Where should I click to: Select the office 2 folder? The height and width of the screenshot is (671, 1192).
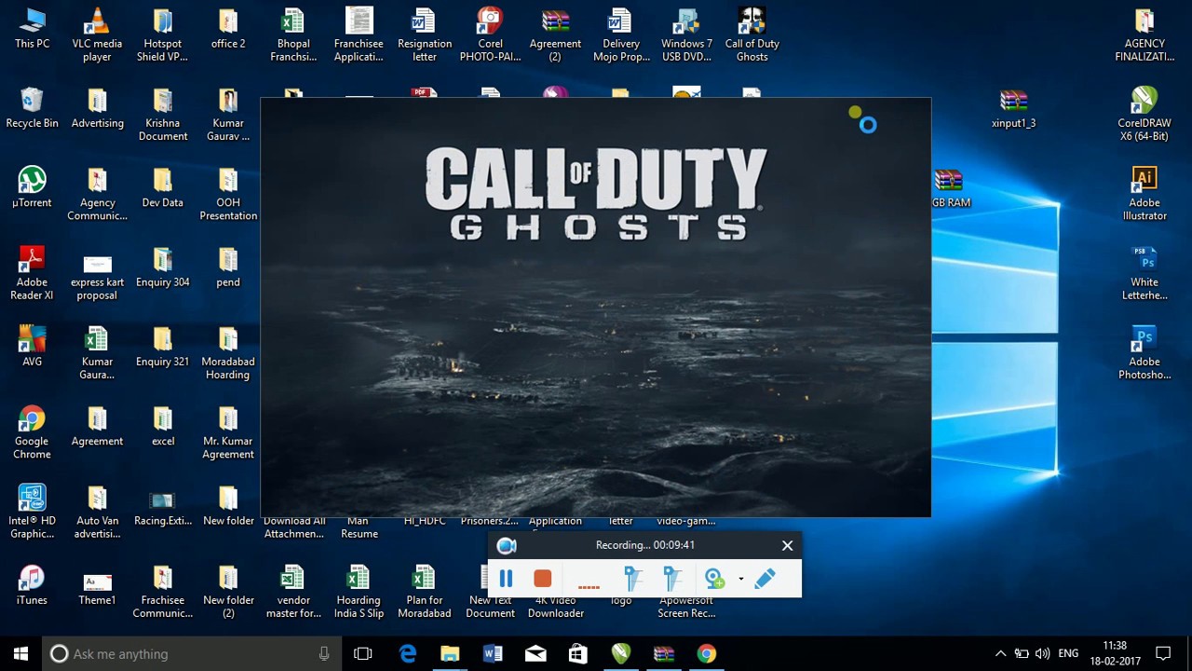point(228,29)
